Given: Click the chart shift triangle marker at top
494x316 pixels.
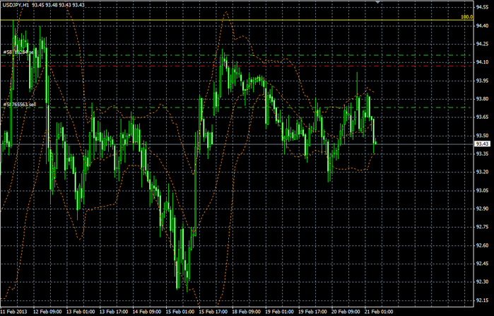Looking at the screenshot, I should click(378, 2).
